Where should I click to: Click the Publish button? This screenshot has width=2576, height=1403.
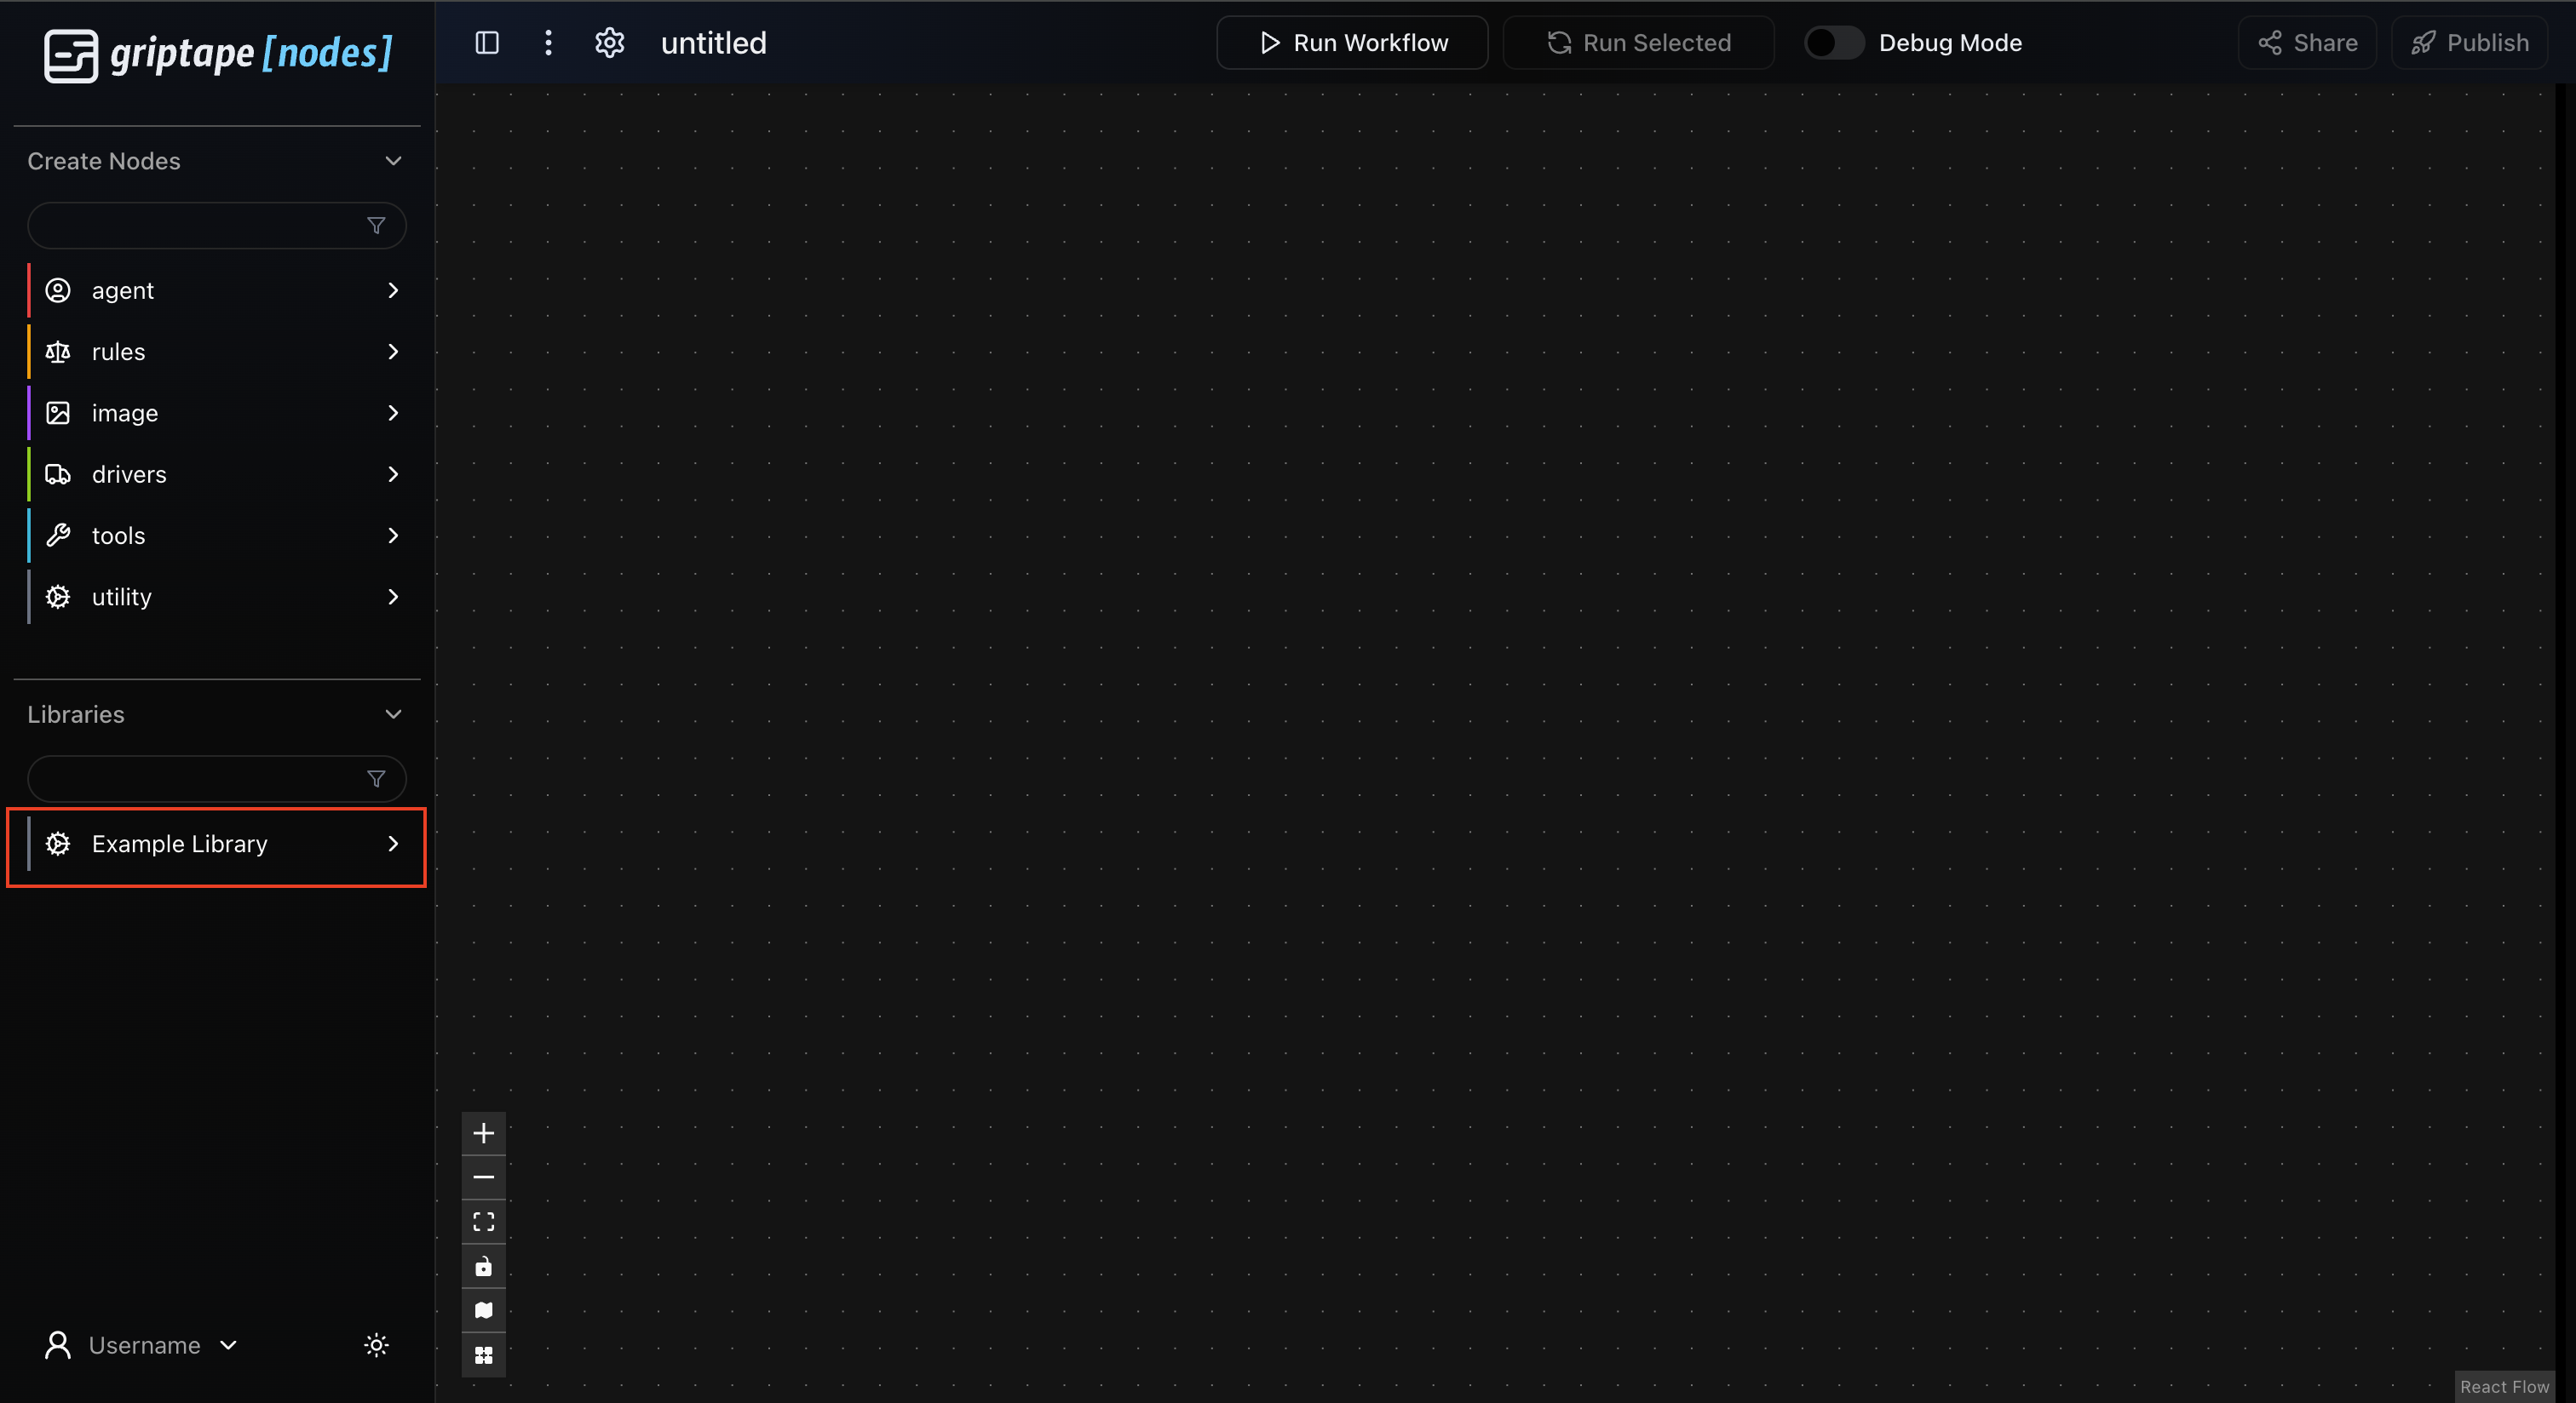[x=2469, y=43]
